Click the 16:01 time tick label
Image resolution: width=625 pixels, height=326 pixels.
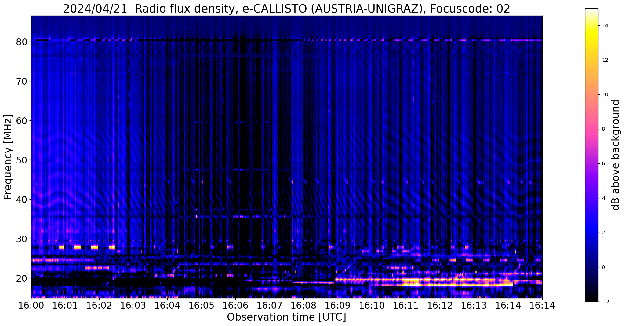[x=65, y=305]
